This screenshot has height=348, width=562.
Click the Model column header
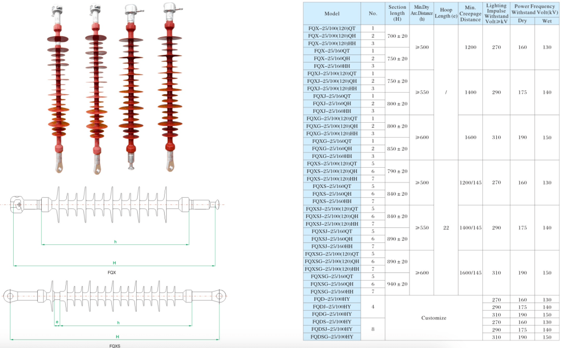coord(332,13)
